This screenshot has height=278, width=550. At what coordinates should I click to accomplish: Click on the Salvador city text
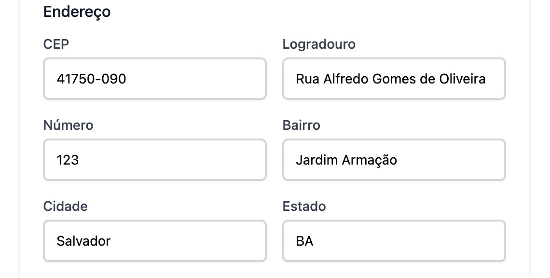coord(83,241)
